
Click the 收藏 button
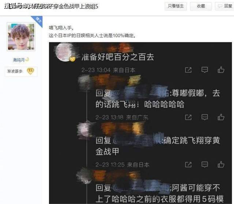pyautogui.click(x=201, y=6)
